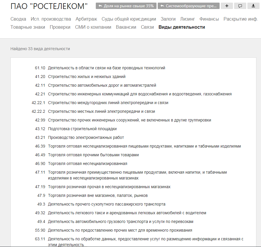Open the Арбитраж tab

point(86,19)
